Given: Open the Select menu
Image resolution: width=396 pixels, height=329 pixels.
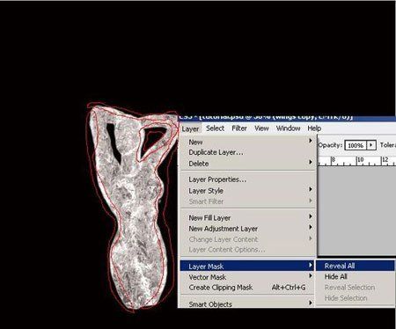Looking at the screenshot, I should pos(215,128).
